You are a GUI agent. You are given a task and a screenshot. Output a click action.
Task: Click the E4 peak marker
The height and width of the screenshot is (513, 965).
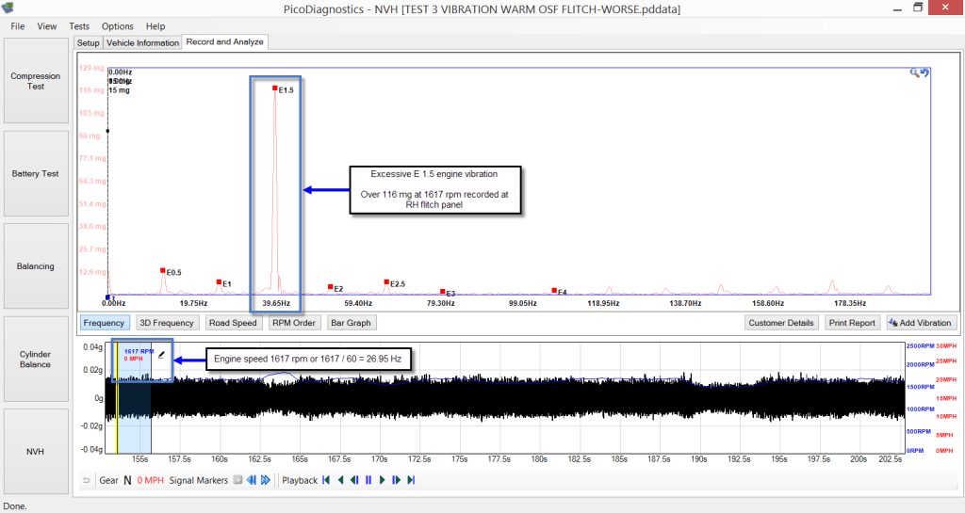[554, 291]
